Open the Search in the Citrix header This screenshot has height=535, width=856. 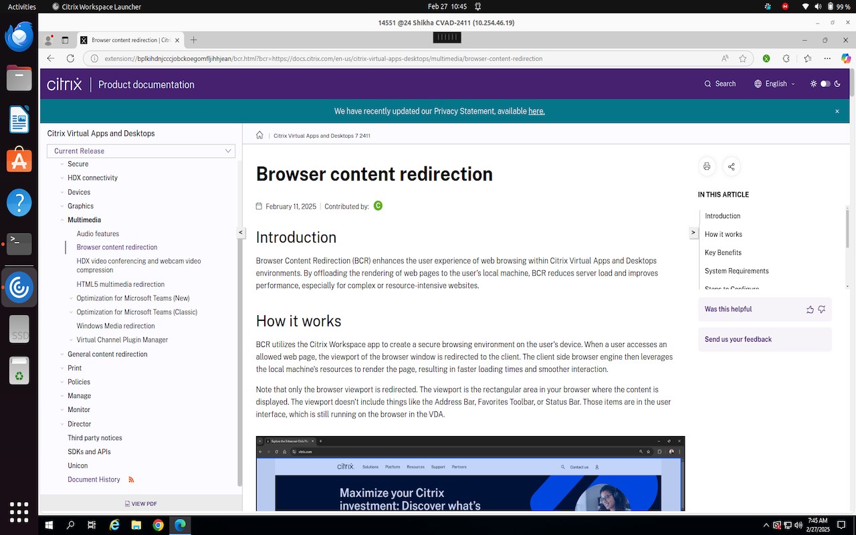[720, 84]
